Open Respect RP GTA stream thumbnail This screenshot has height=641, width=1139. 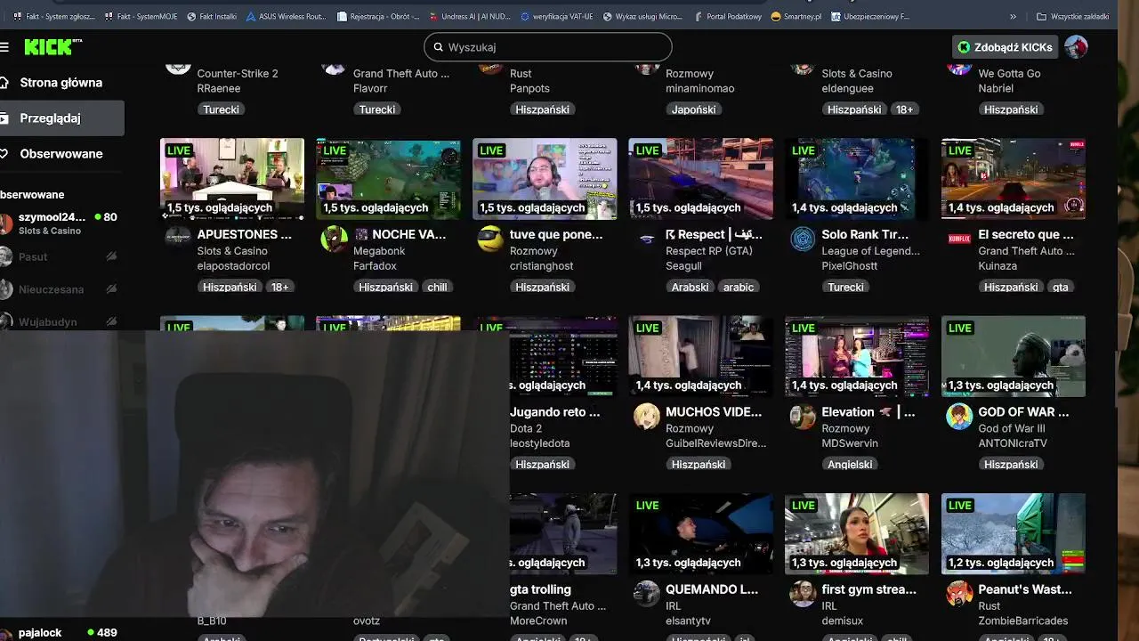click(x=701, y=178)
